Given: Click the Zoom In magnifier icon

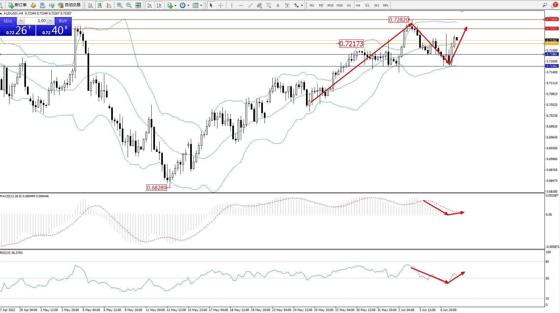Looking at the screenshot, I should 120,5.
